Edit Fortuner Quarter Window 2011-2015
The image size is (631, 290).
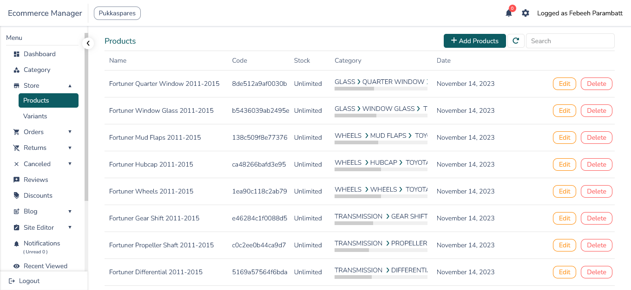click(564, 84)
